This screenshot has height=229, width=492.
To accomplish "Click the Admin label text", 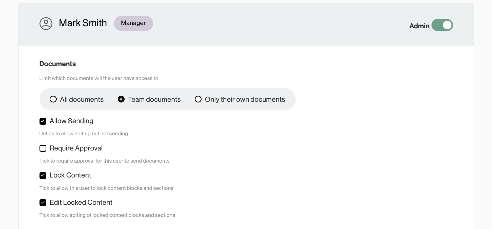I will [419, 26].
